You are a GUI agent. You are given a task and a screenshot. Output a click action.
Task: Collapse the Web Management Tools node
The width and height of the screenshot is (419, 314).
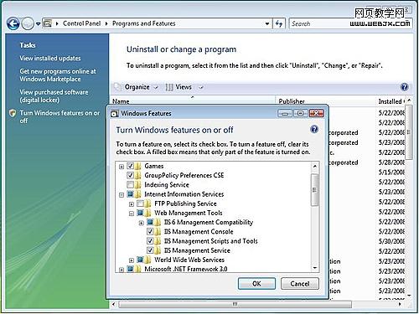tap(132, 214)
